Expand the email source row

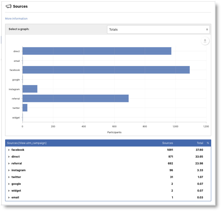pyautogui.click(x=9, y=198)
